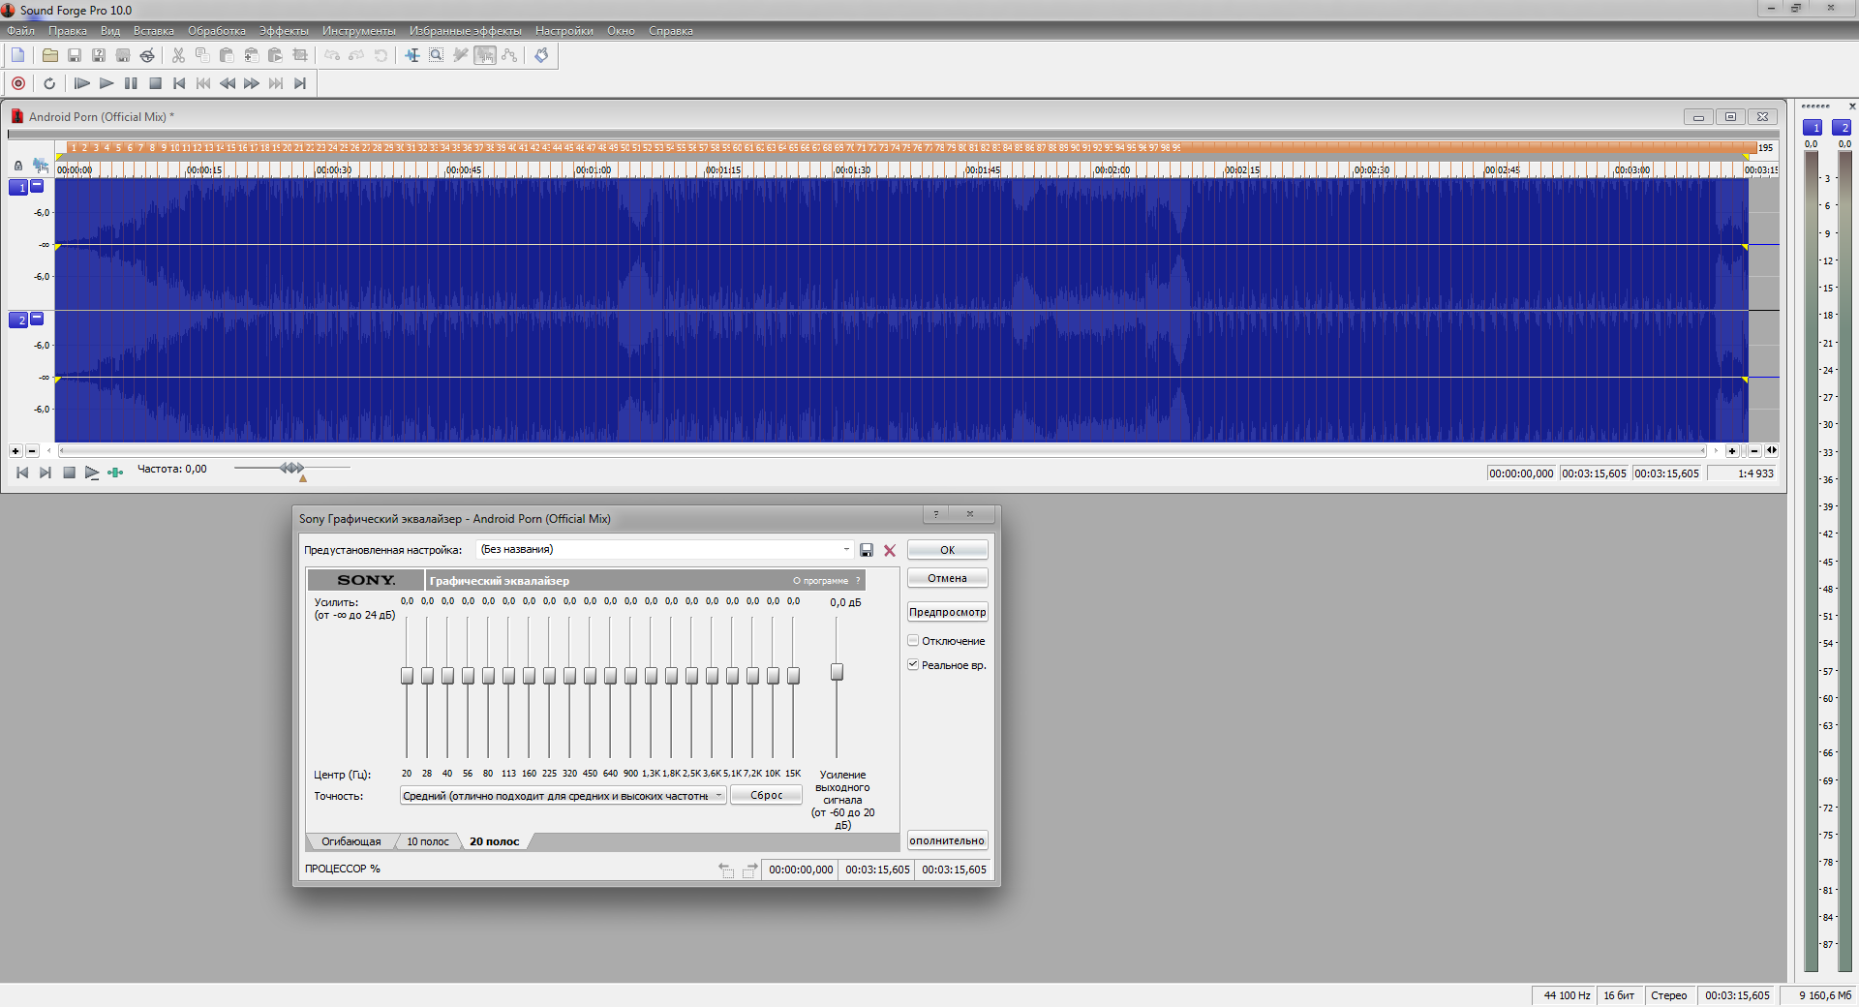Select the Magnify tool icon
Viewport: 1859px width, 1007px height.
click(437, 55)
